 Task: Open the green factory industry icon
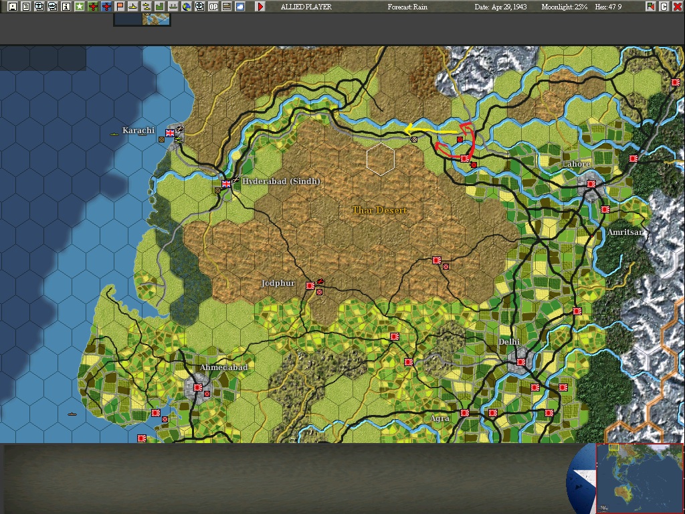(x=160, y=7)
